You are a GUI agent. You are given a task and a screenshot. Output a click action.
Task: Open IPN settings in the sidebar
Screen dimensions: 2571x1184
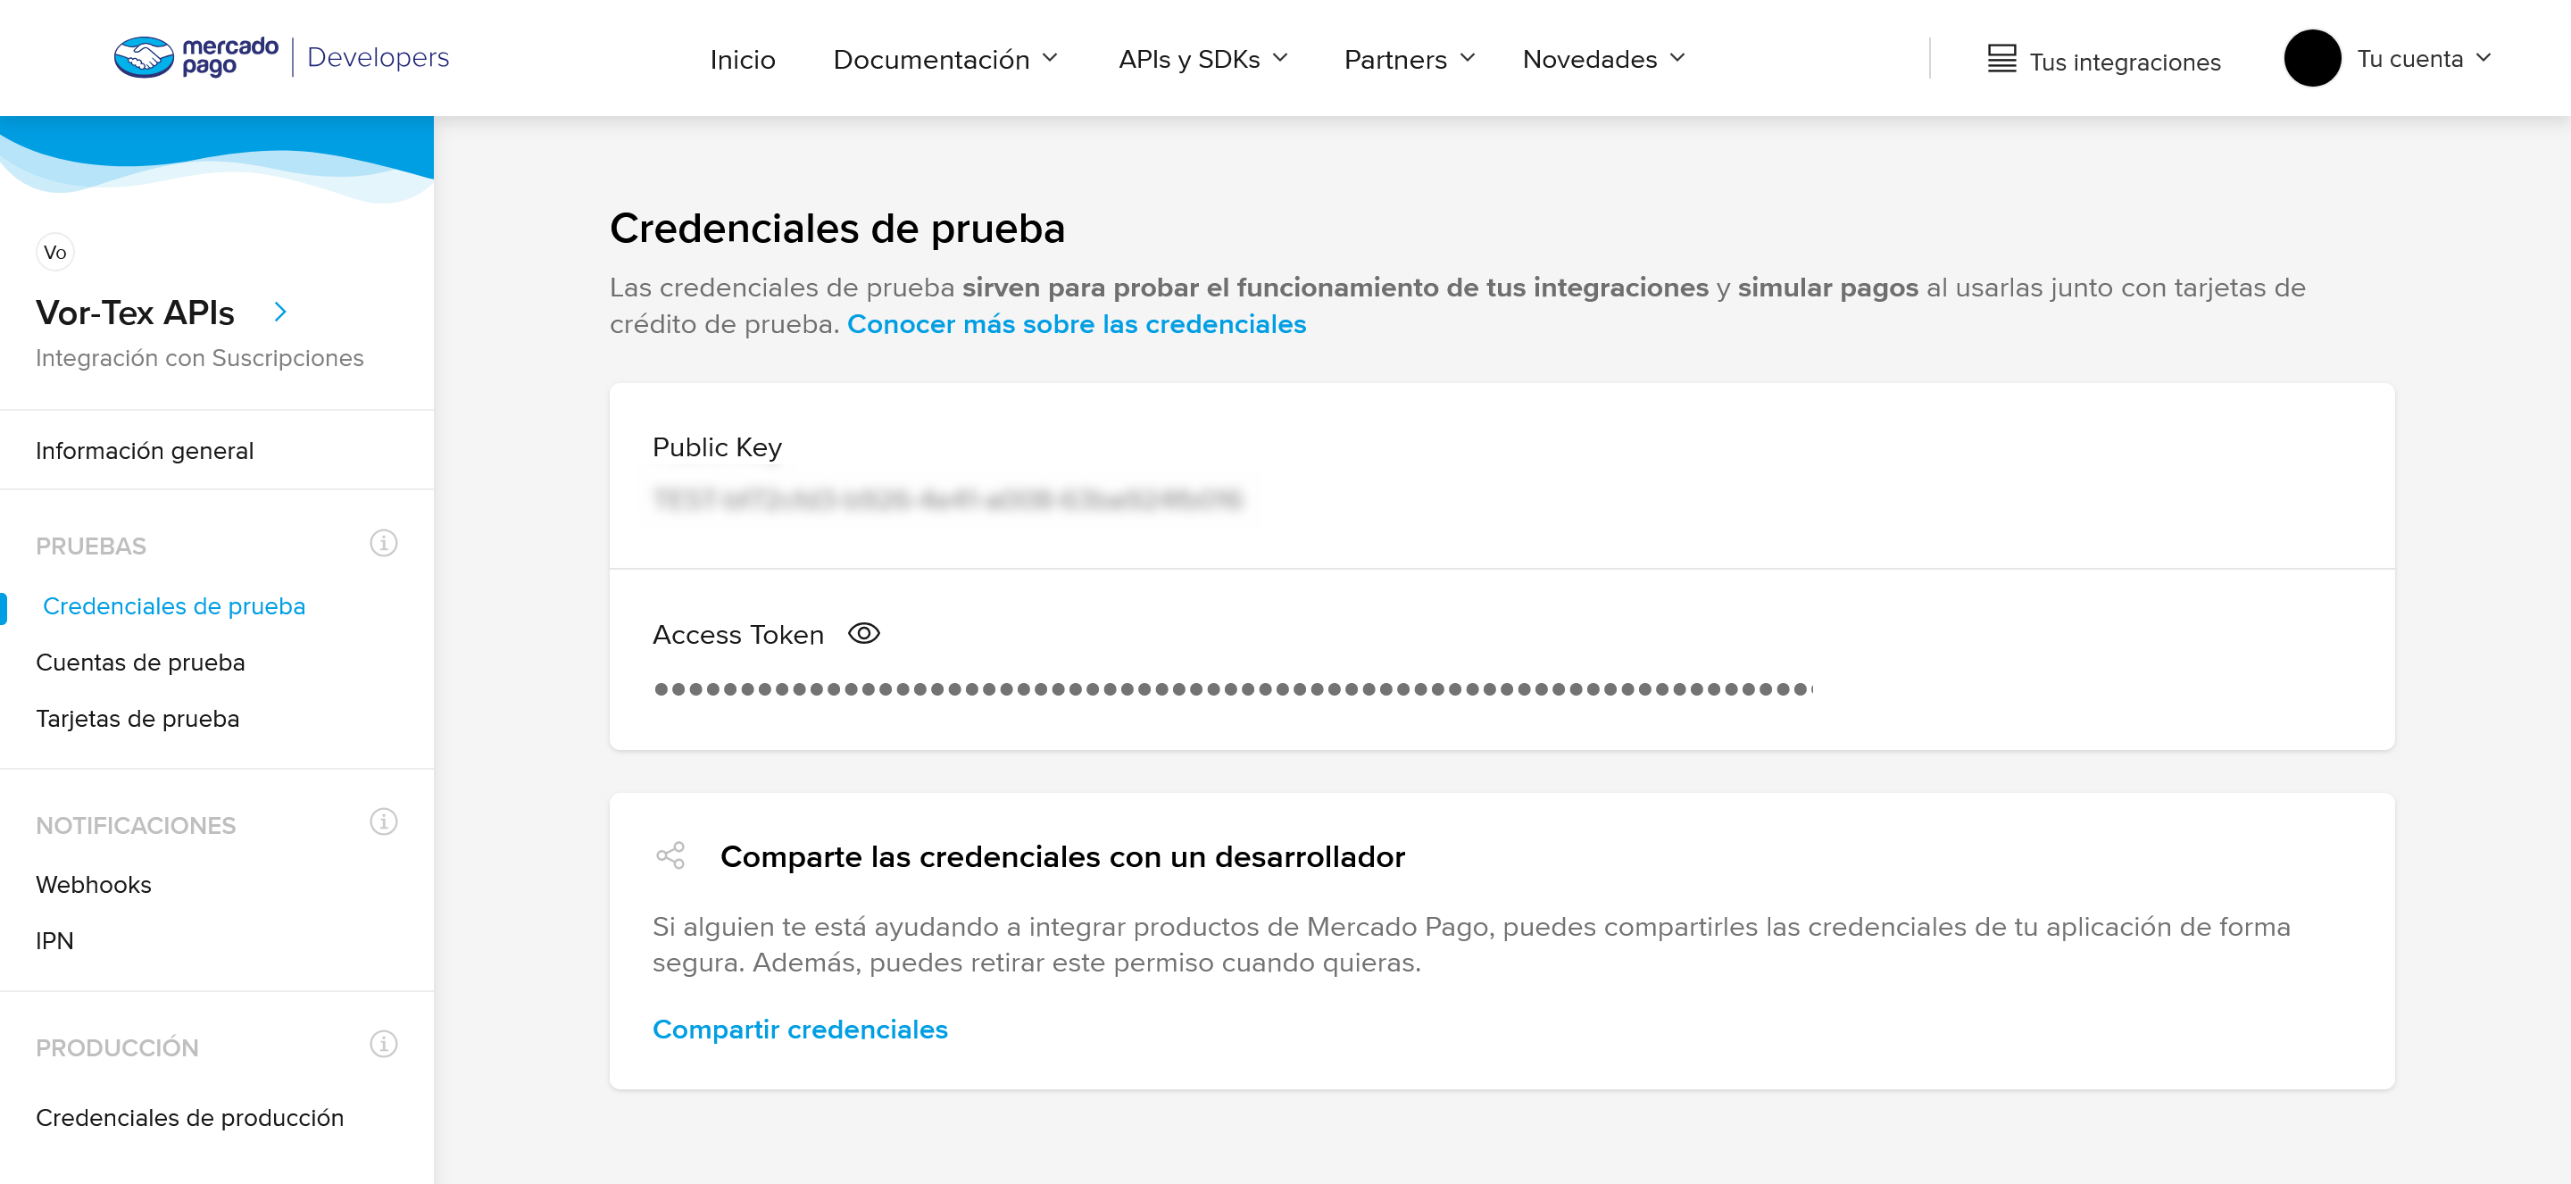pyautogui.click(x=54, y=940)
